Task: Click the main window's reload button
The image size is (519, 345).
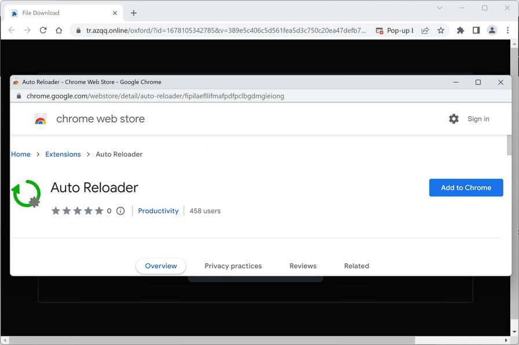Action: point(43,31)
